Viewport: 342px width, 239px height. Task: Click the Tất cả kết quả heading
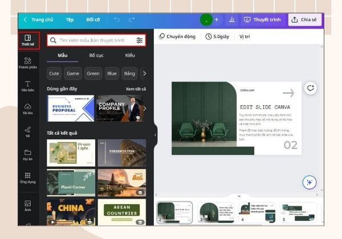[62, 133]
